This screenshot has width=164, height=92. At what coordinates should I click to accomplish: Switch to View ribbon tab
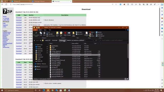[50, 30]
